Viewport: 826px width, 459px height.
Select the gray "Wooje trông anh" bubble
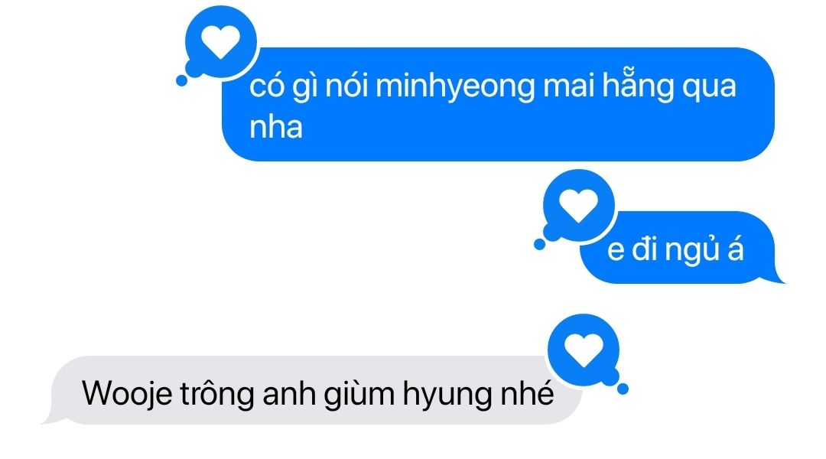pos(312,390)
